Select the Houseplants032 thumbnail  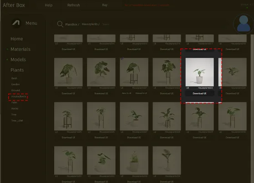(101, 161)
